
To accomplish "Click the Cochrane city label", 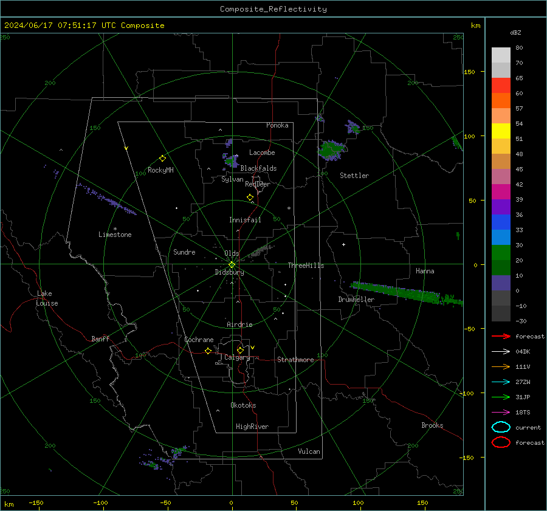I will tap(199, 340).
